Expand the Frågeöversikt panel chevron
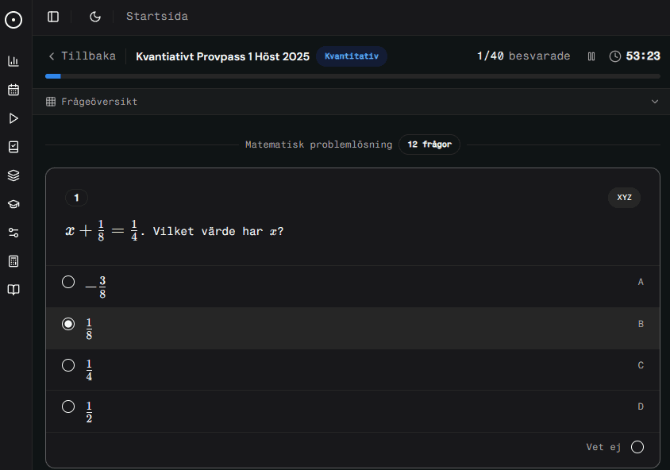 point(655,102)
